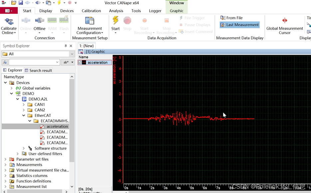This screenshot has height=193, width=311.
Task: Open the Start button dropdown arrow
Action: click(116, 33)
